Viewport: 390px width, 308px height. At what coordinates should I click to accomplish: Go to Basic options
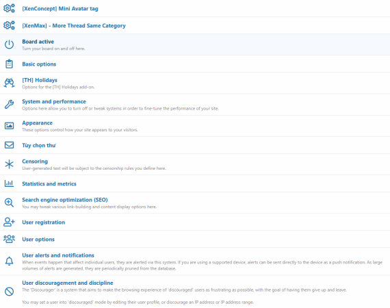39,64
